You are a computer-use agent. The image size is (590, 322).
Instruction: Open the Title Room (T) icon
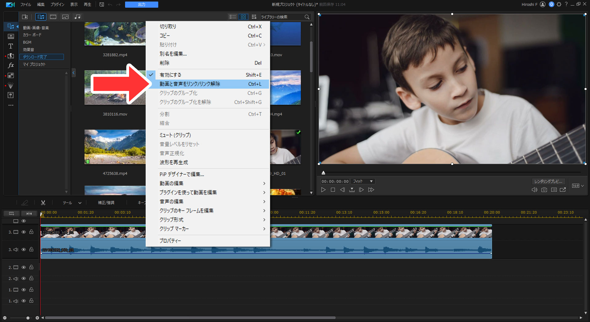11,46
